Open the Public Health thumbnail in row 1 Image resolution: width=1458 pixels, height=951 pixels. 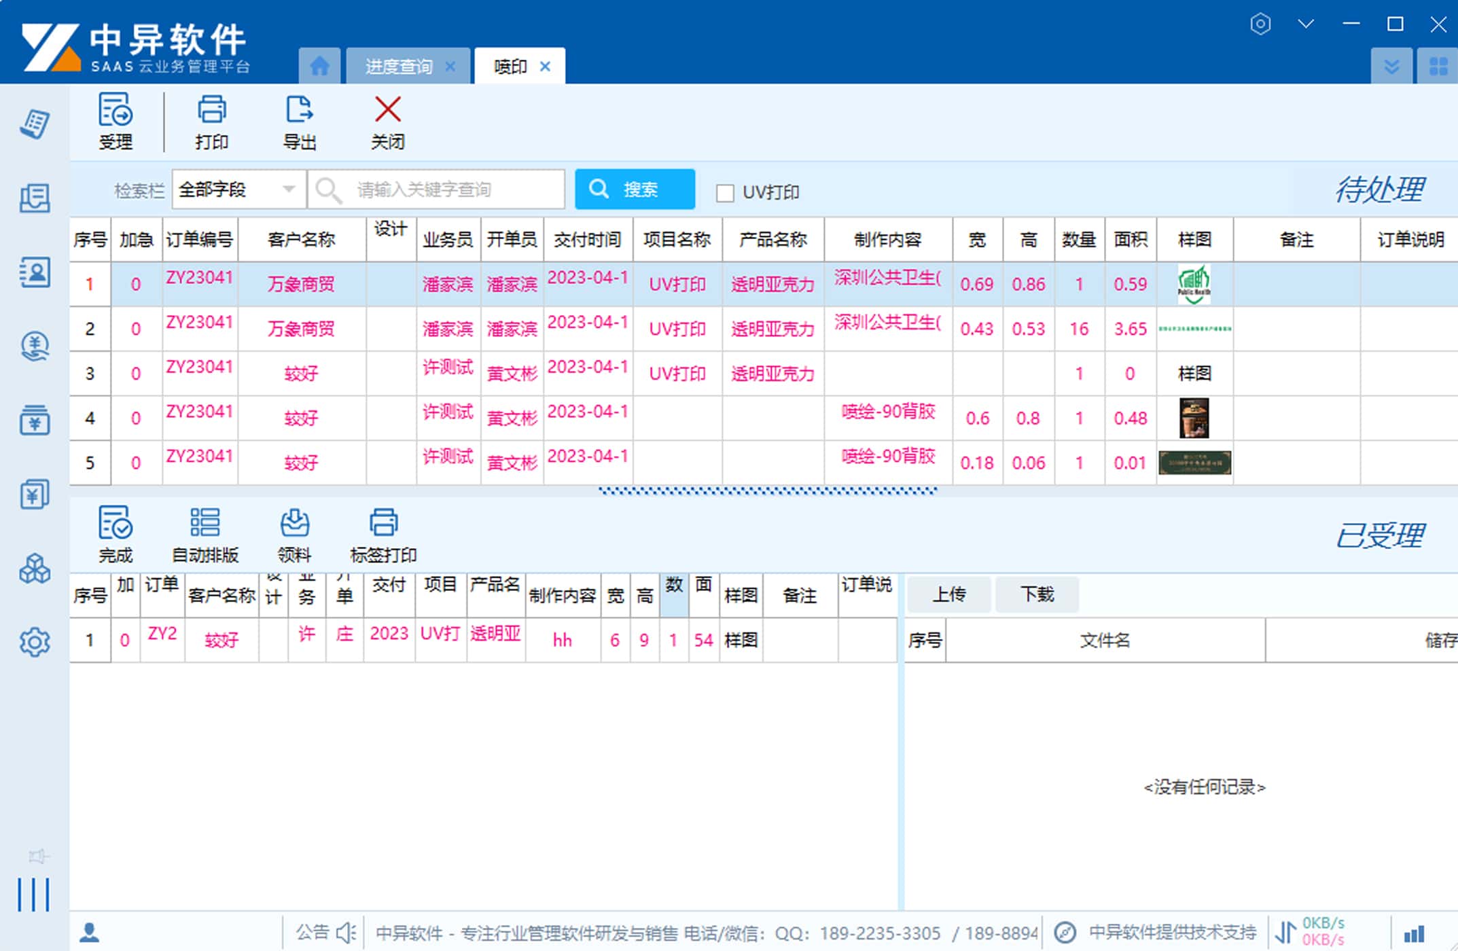tap(1194, 285)
